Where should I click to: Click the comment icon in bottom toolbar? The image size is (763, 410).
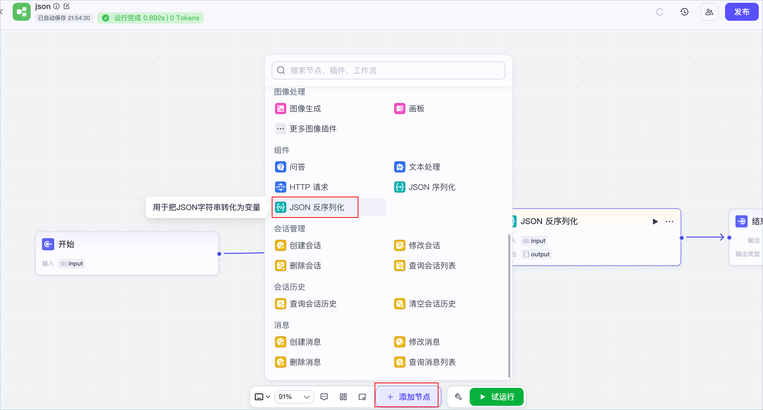pos(324,397)
